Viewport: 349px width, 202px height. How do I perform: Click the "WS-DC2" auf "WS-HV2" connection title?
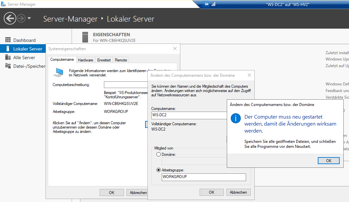coord(288,4)
